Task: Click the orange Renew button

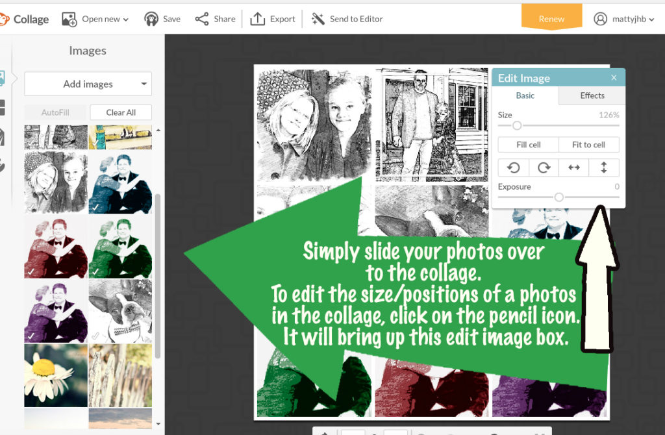Action: pyautogui.click(x=551, y=17)
